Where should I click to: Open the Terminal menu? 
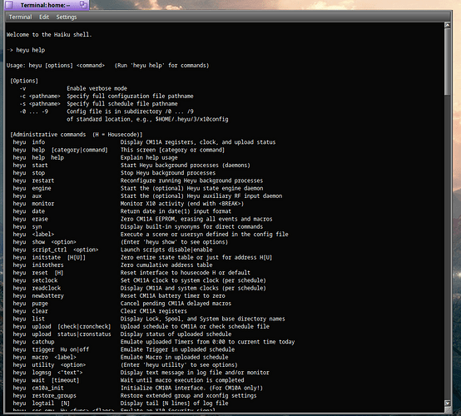click(20, 17)
